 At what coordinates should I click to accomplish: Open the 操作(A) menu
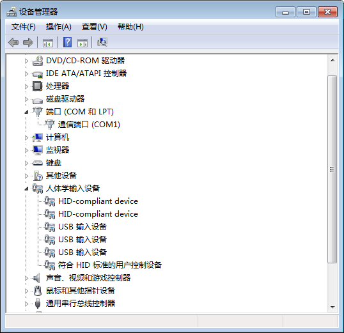[x=59, y=27]
